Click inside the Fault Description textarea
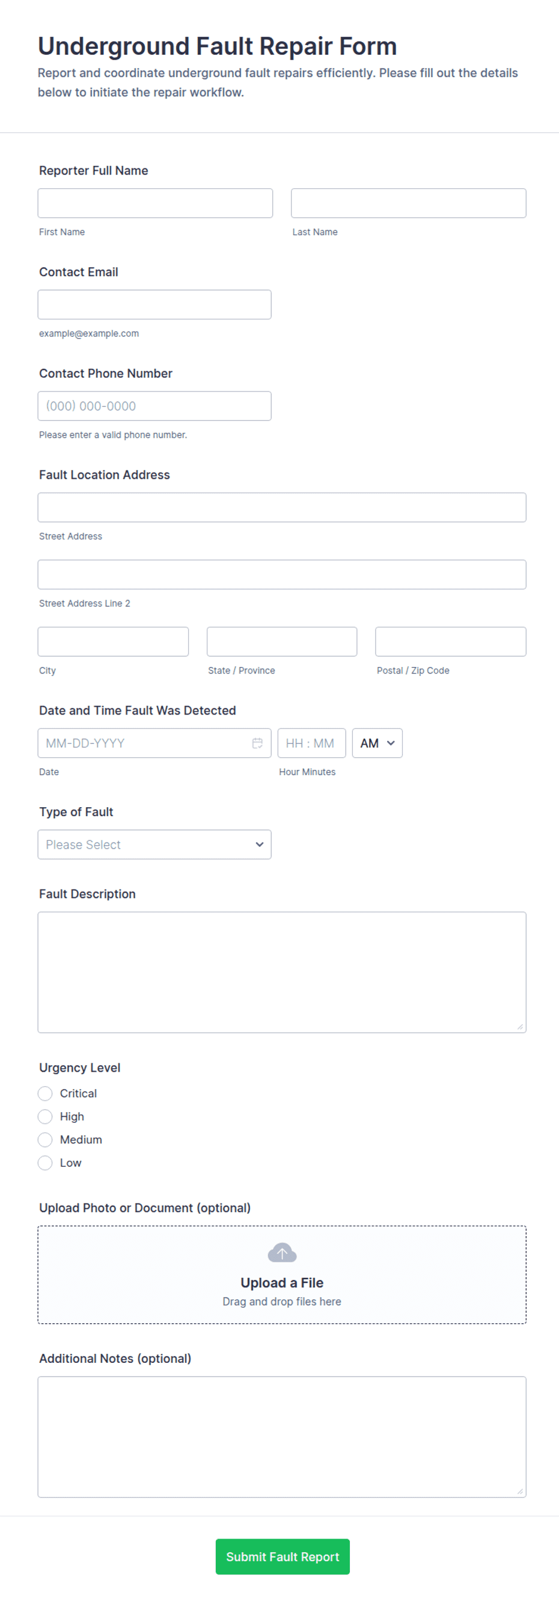The height and width of the screenshot is (1604, 559). click(x=282, y=973)
